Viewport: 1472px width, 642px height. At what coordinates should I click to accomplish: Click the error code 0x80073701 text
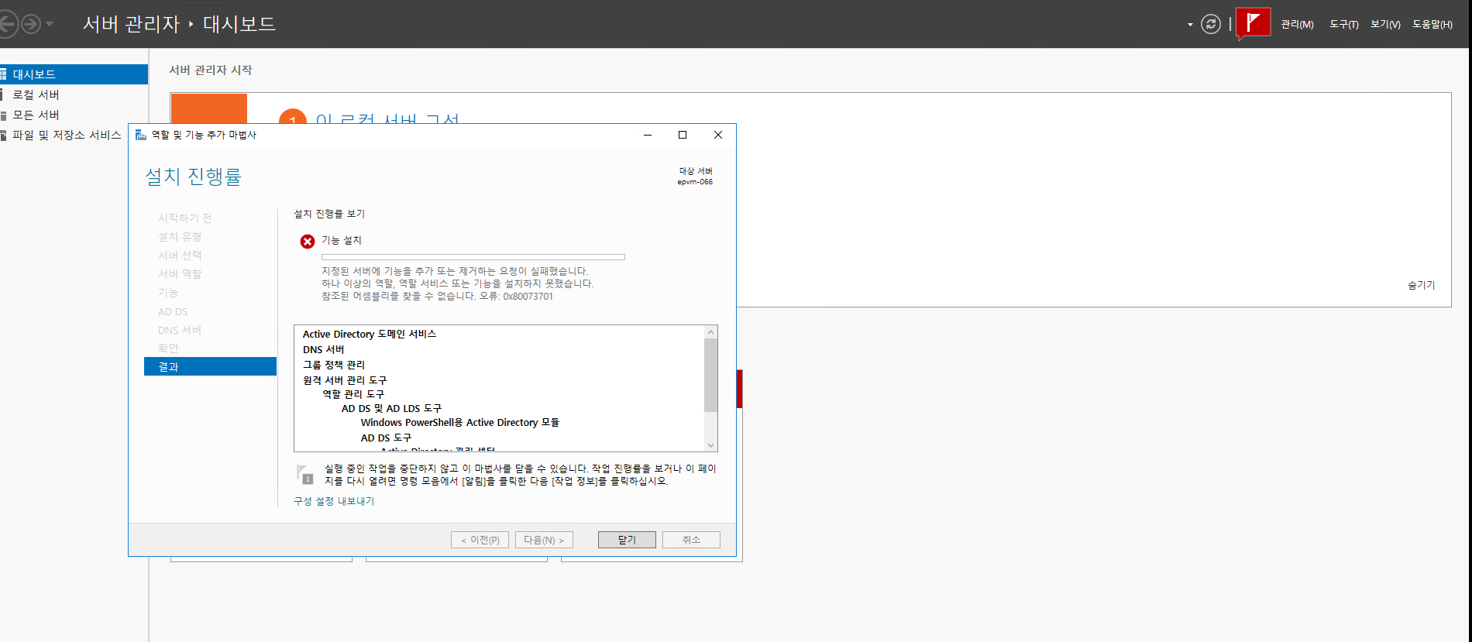point(528,297)
